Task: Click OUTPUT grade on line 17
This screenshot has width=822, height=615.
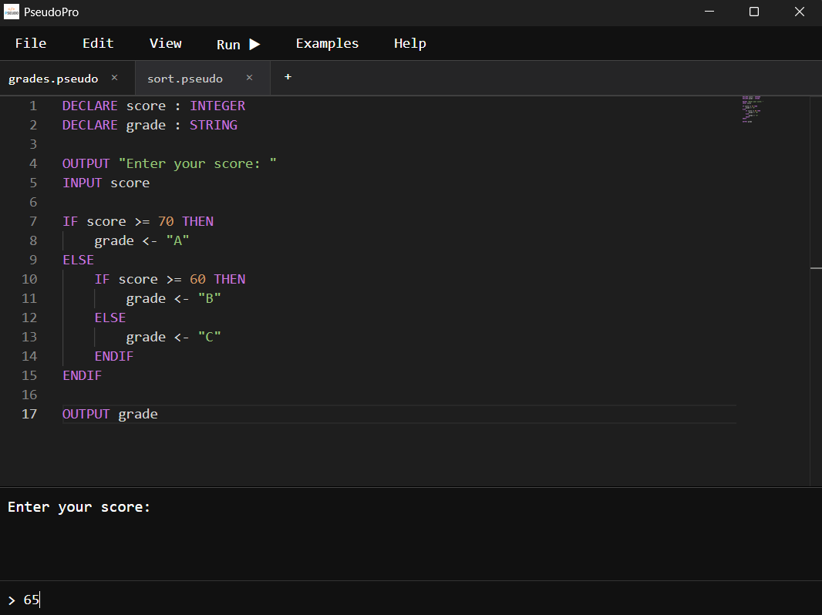Action: 110,415
